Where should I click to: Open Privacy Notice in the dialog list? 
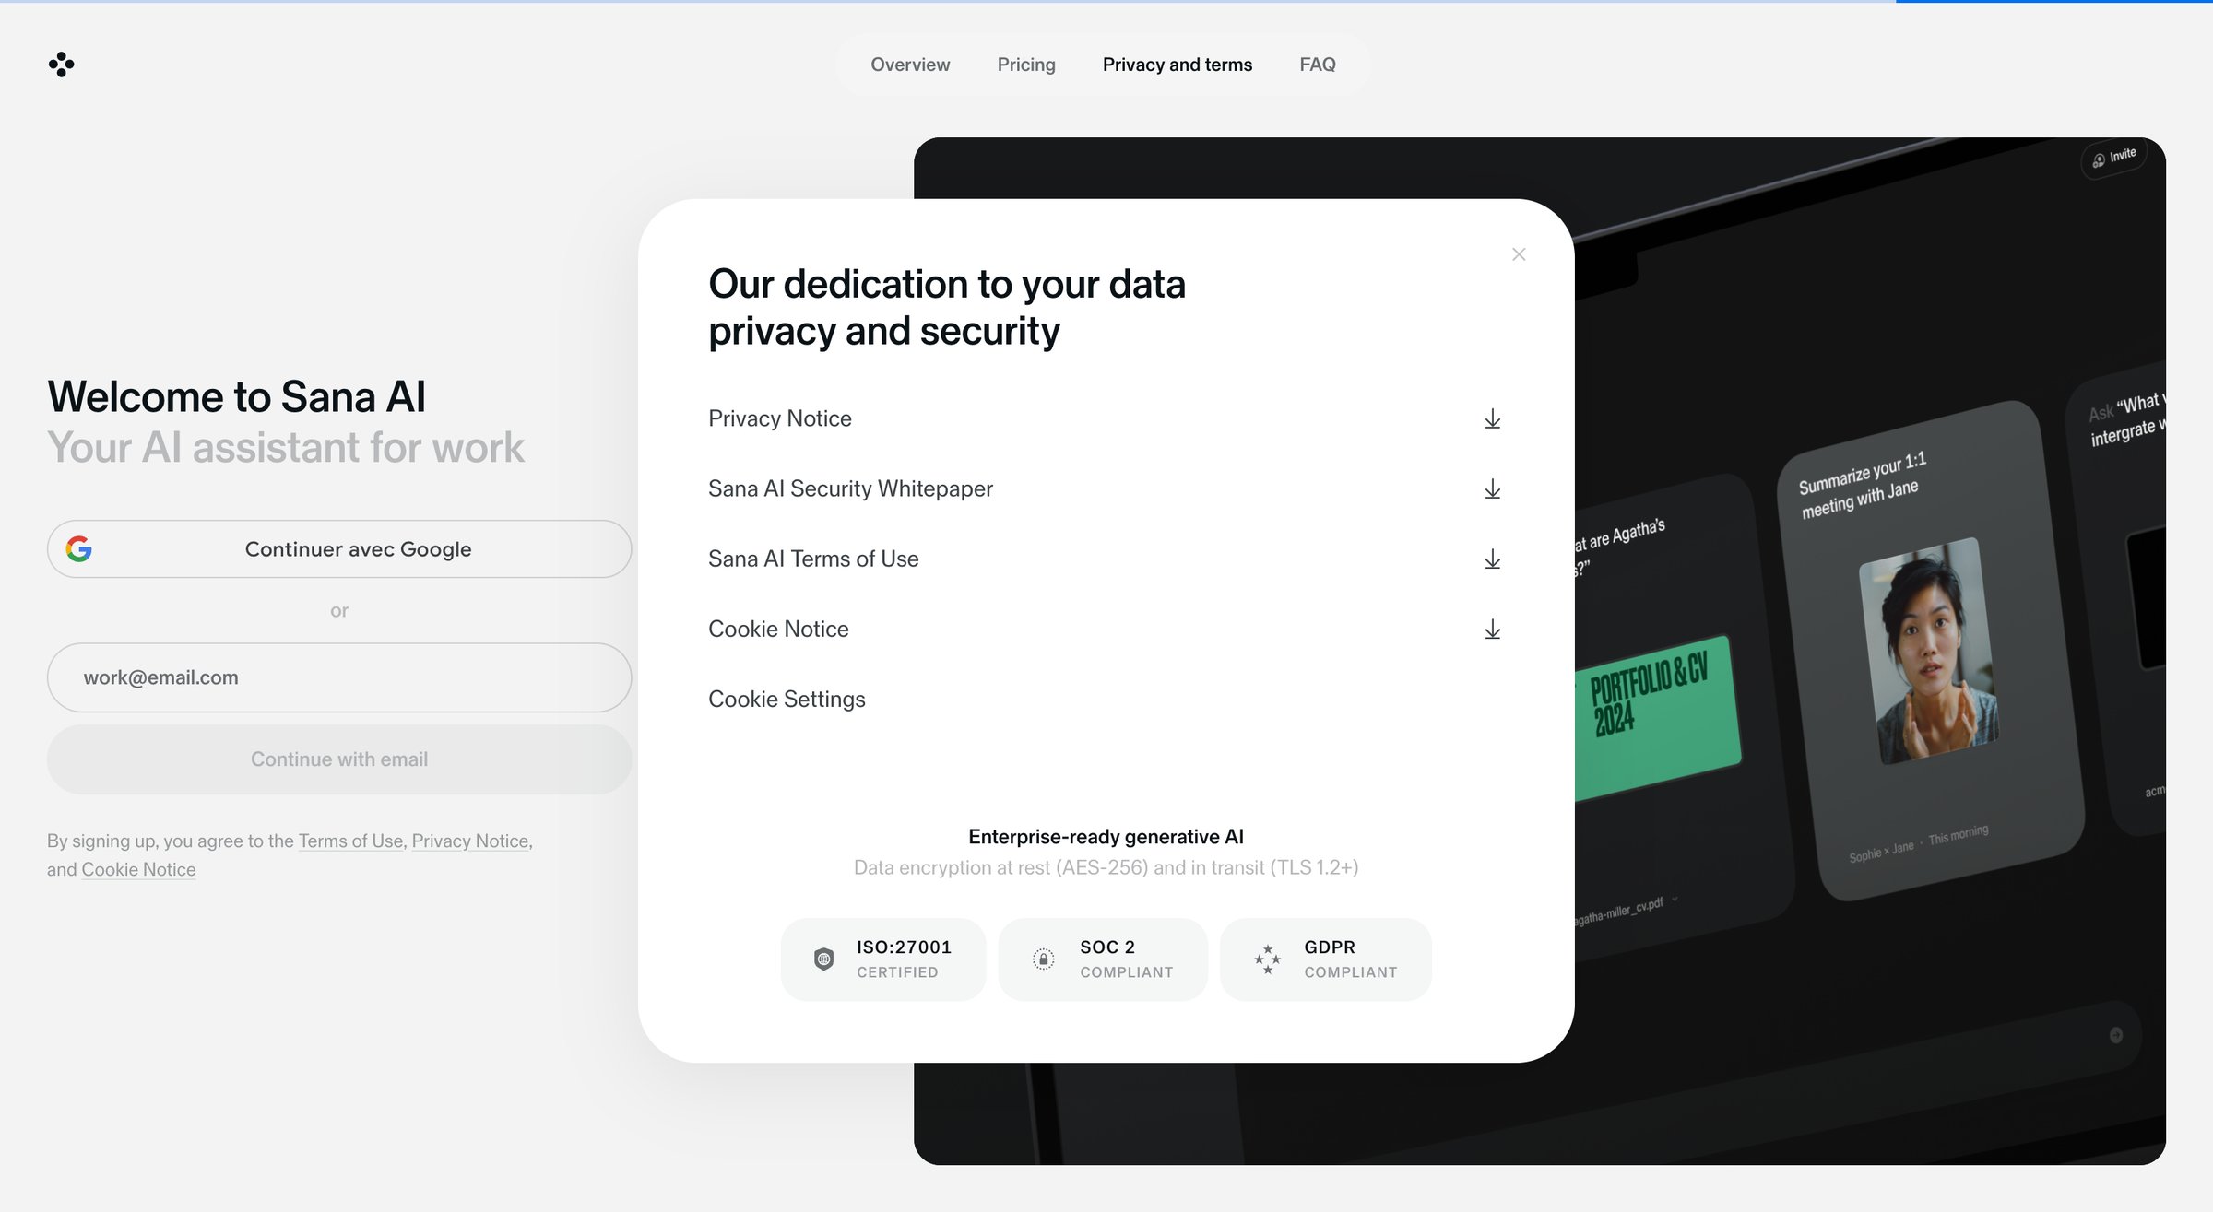pyautogui.click(x=780, y=419)
